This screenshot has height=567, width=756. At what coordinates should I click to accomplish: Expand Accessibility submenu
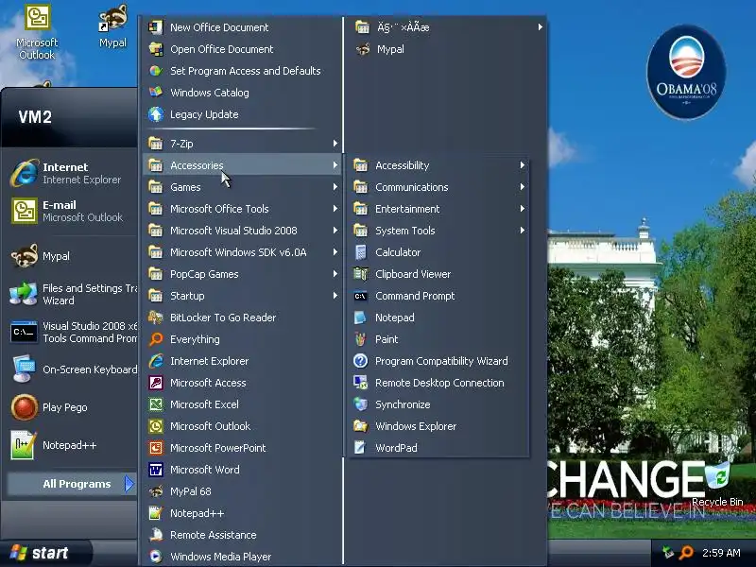(x=438, y=164)
